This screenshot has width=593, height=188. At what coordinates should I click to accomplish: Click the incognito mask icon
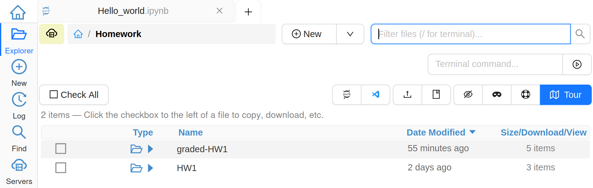click(x=497, y=95)
